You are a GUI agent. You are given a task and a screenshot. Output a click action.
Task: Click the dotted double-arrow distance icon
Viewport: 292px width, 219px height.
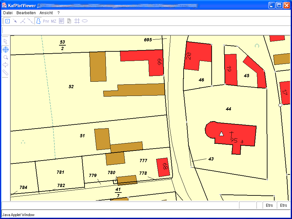click(x=30, y=21)
